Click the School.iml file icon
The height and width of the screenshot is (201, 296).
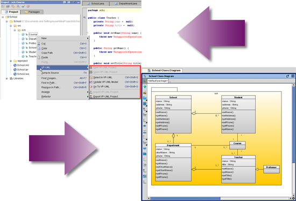tap(15, 65)
